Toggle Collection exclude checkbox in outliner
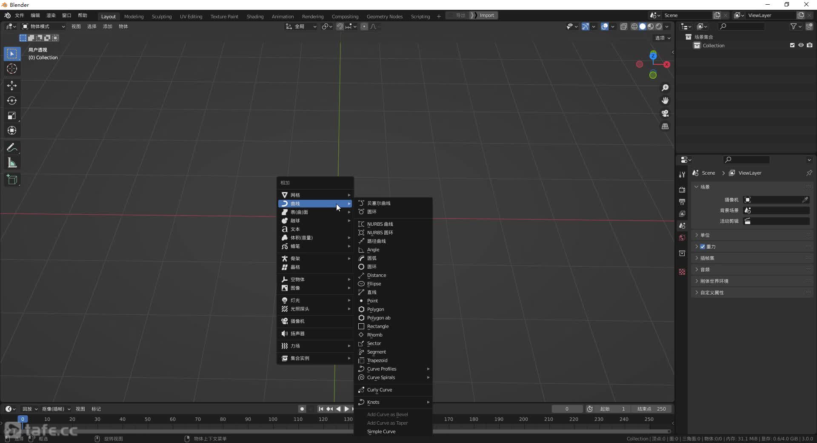817x443 pixels. click(x=792, y=45)
